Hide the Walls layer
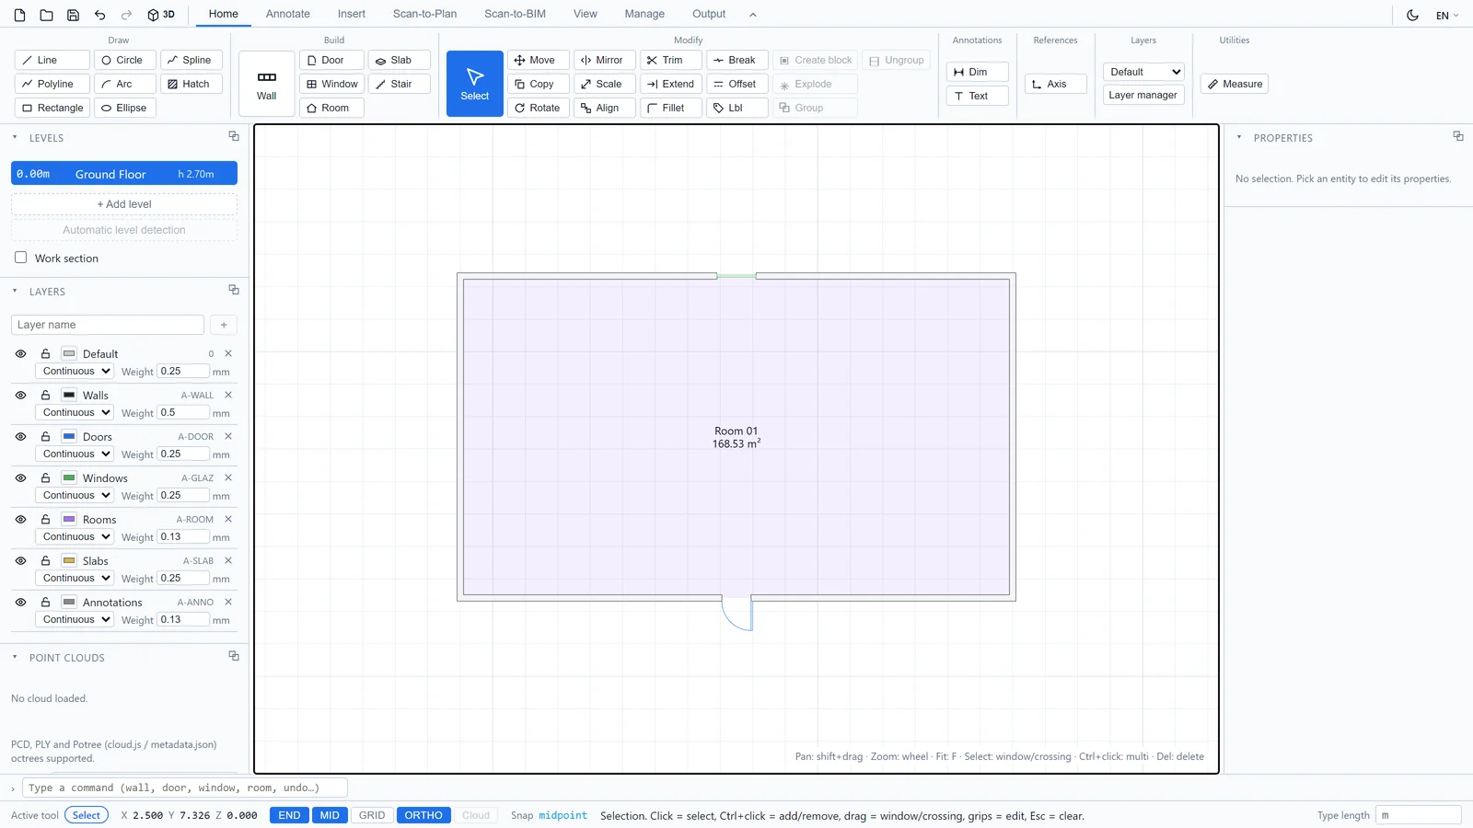The width and height of the screenshot is (1473, 828). [20, 395]
